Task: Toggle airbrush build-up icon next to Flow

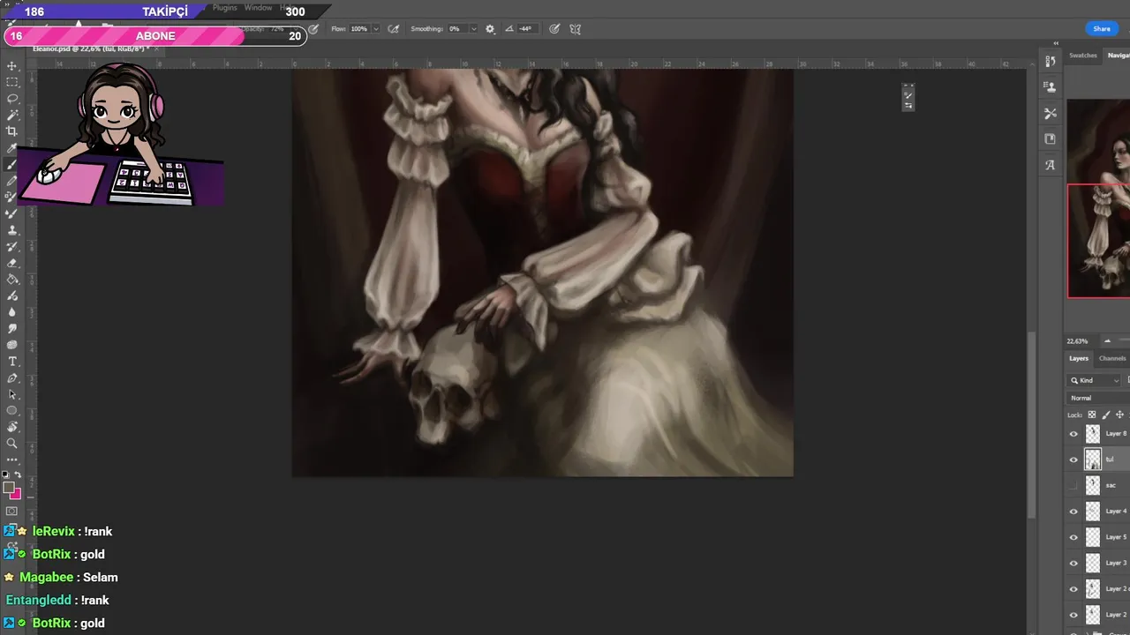Action: pyautogui.click(x=393, y=29)
